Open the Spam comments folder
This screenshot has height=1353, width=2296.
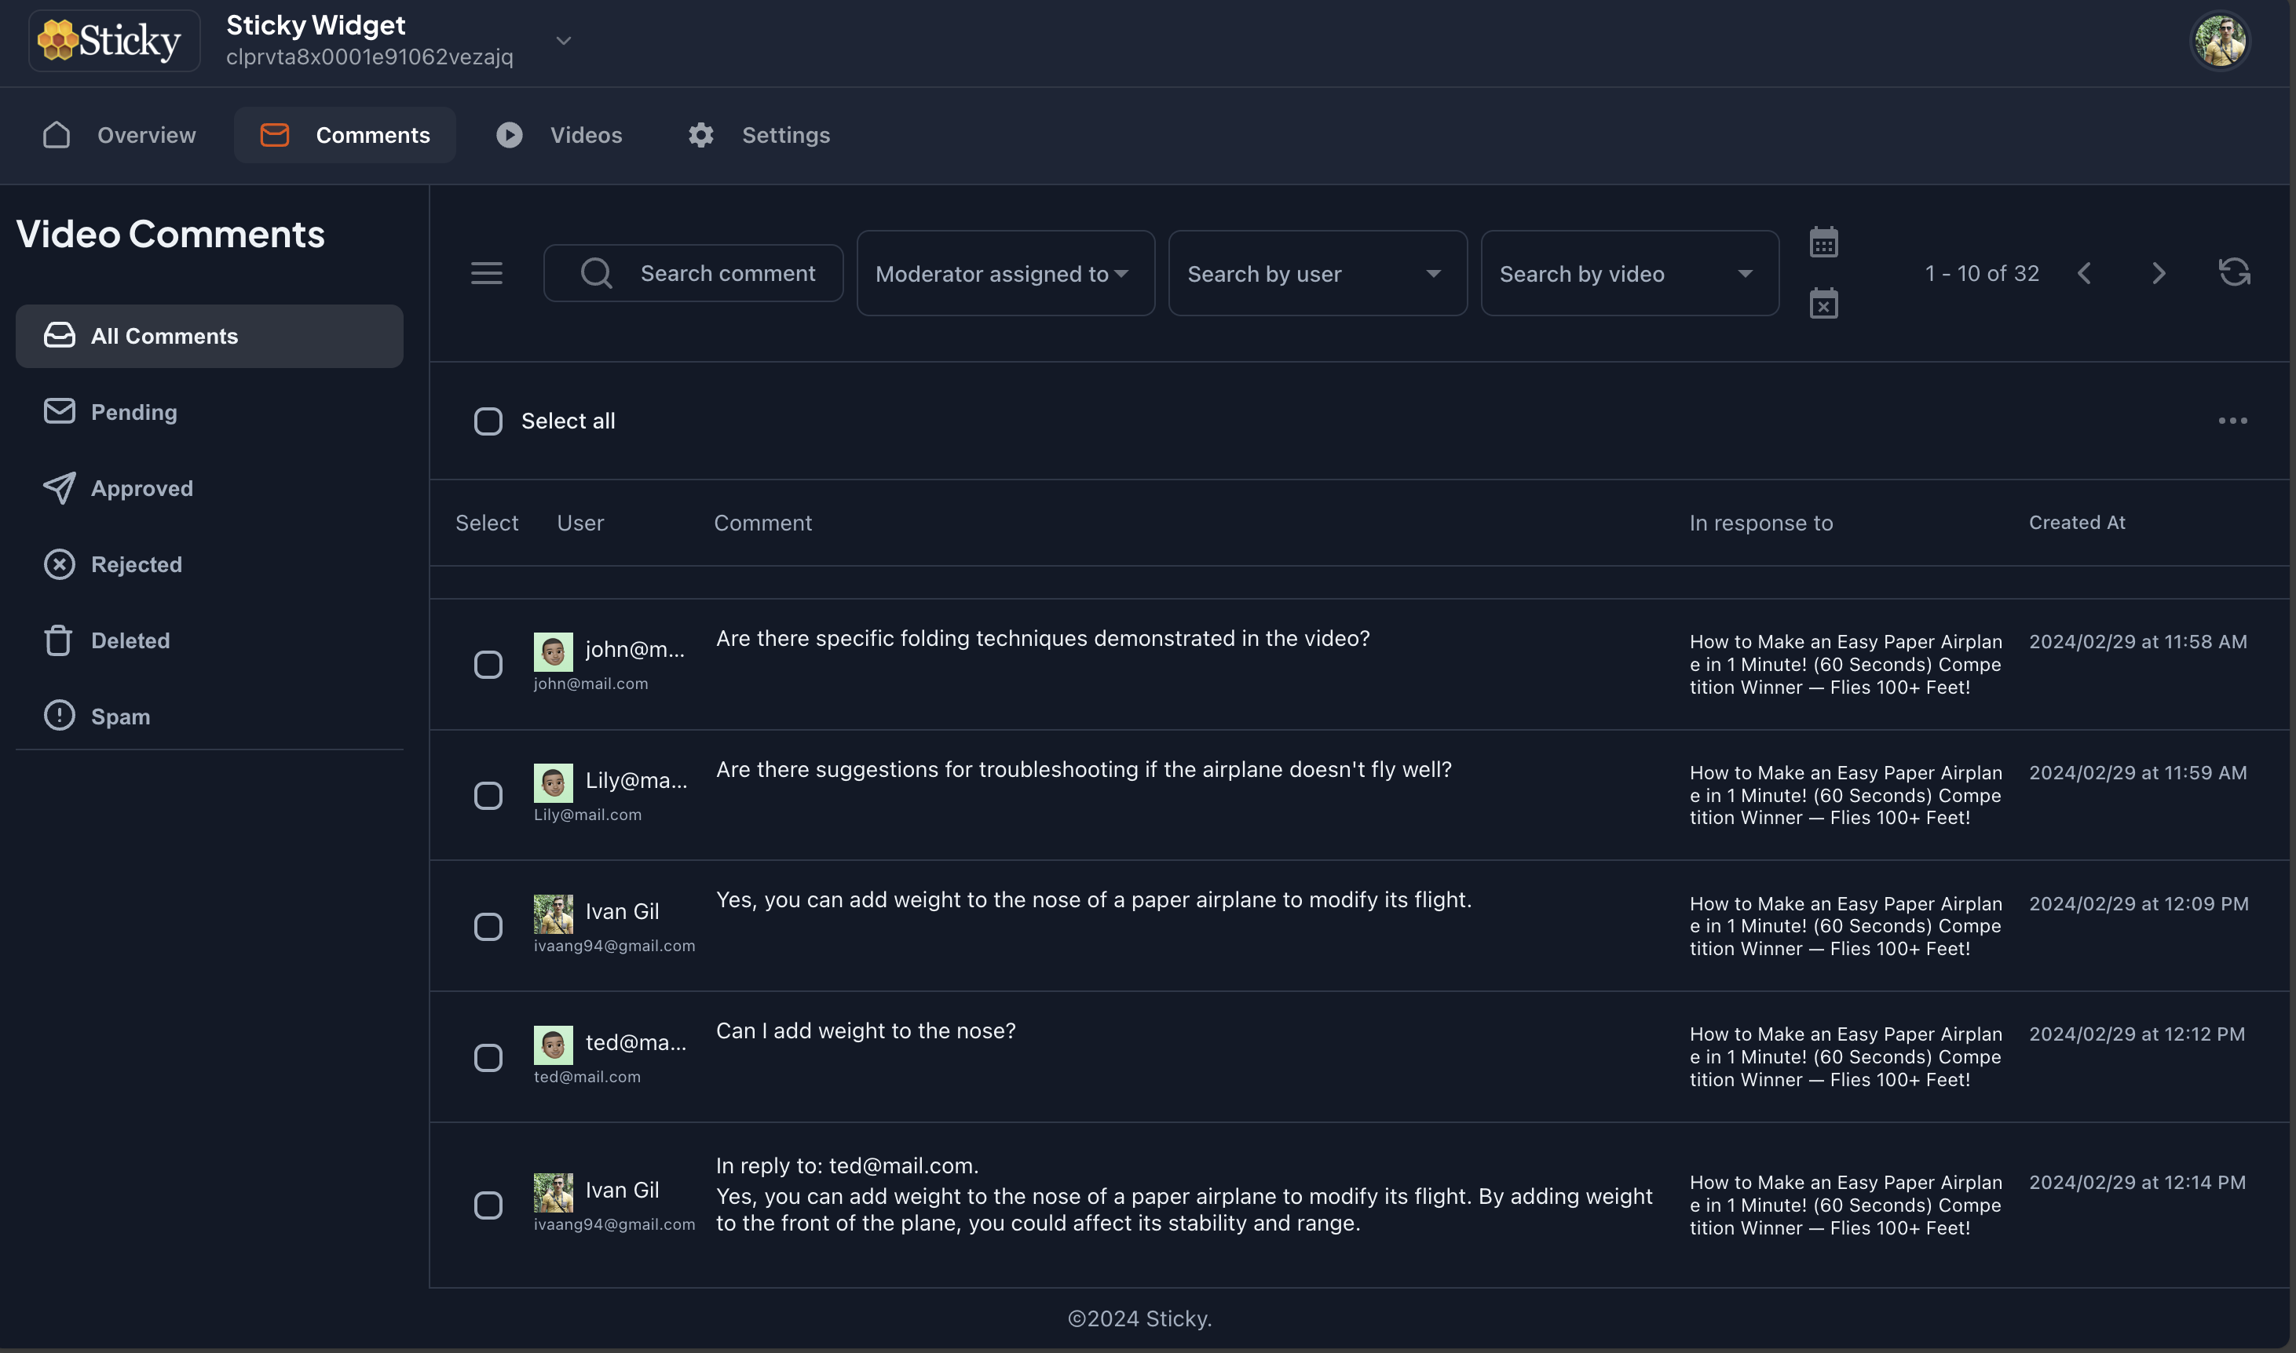(120, 717)
